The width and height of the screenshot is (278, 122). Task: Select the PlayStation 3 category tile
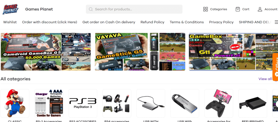[83, 103]
